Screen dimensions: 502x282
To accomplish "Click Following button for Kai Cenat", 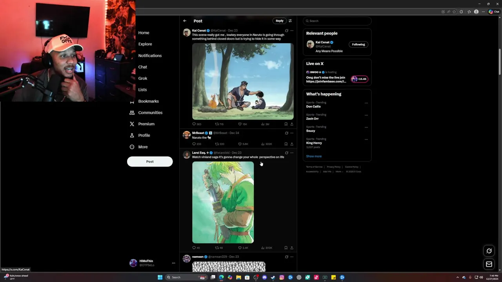I will (x=358, y=44).
